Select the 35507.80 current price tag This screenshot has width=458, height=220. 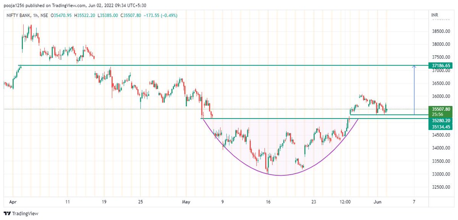[x=440, y=109]
